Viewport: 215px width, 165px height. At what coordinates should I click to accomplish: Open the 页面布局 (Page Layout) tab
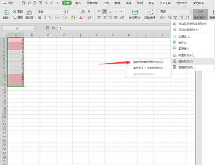pyautogui.click(x=92, y=3)
